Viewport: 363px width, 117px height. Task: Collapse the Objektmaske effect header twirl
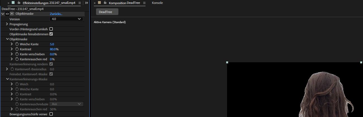pyautogui.click(x=3, y=14)
